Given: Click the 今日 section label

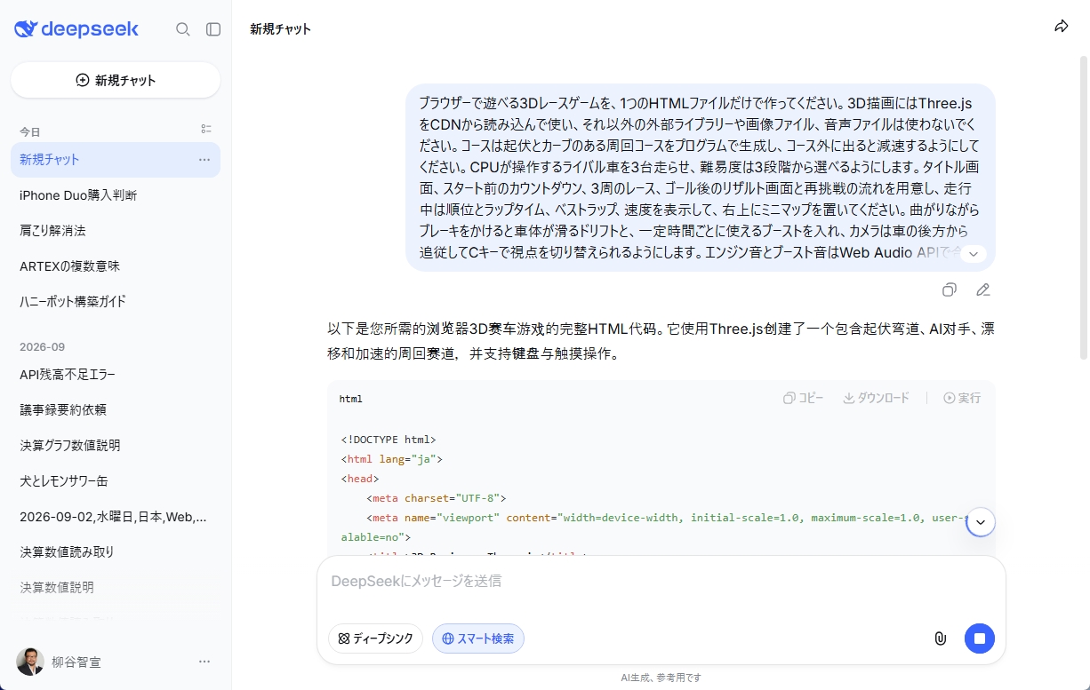Looking at the screenshot, I should tap(30, 131).
